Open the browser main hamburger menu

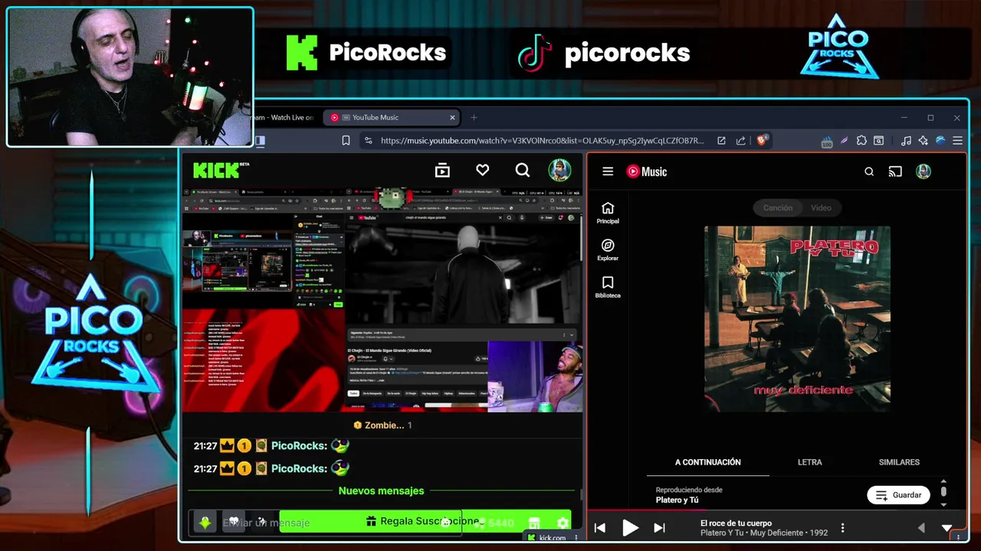tap(957, 140)
